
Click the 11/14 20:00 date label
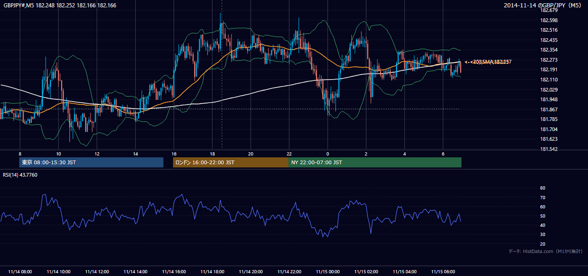tap(251, 272)
